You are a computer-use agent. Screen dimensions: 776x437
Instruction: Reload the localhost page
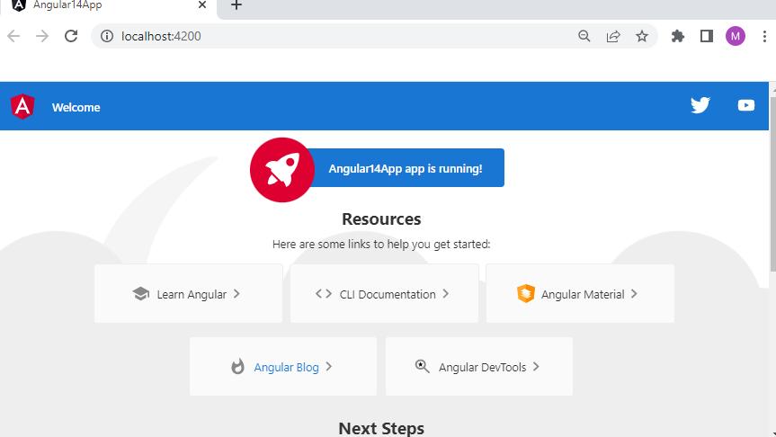(x=71, y=36)
